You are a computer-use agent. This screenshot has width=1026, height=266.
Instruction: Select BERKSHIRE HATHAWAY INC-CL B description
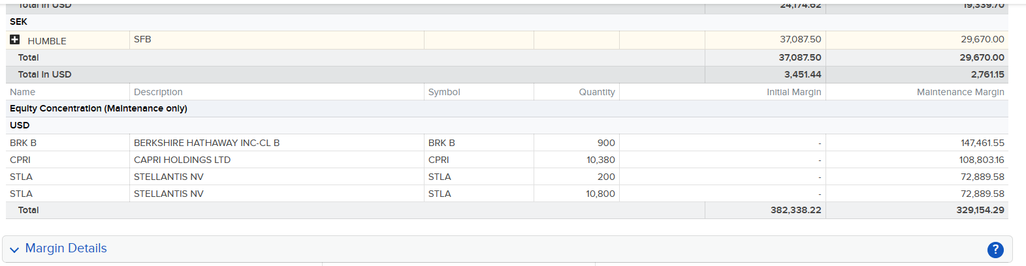206,143
